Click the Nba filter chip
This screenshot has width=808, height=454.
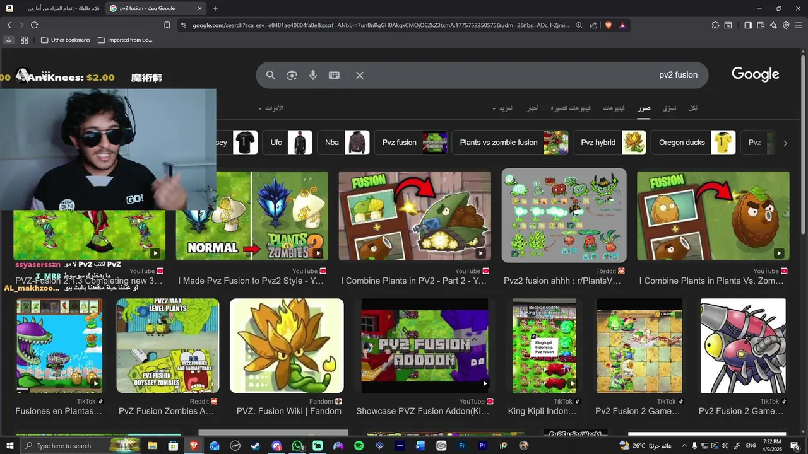coord(343,143)
